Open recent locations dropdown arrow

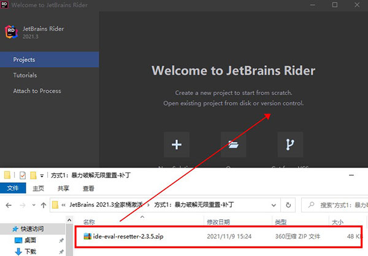tap(34, 205)
